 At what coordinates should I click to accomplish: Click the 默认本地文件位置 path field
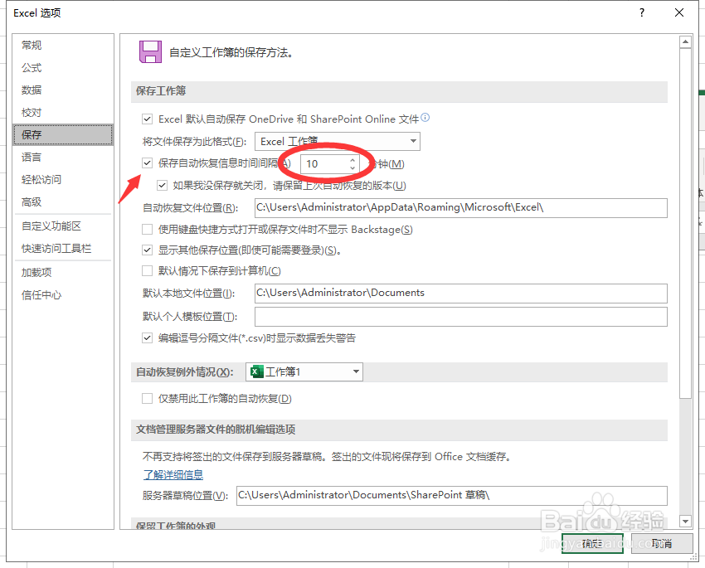tap(461, 293)
